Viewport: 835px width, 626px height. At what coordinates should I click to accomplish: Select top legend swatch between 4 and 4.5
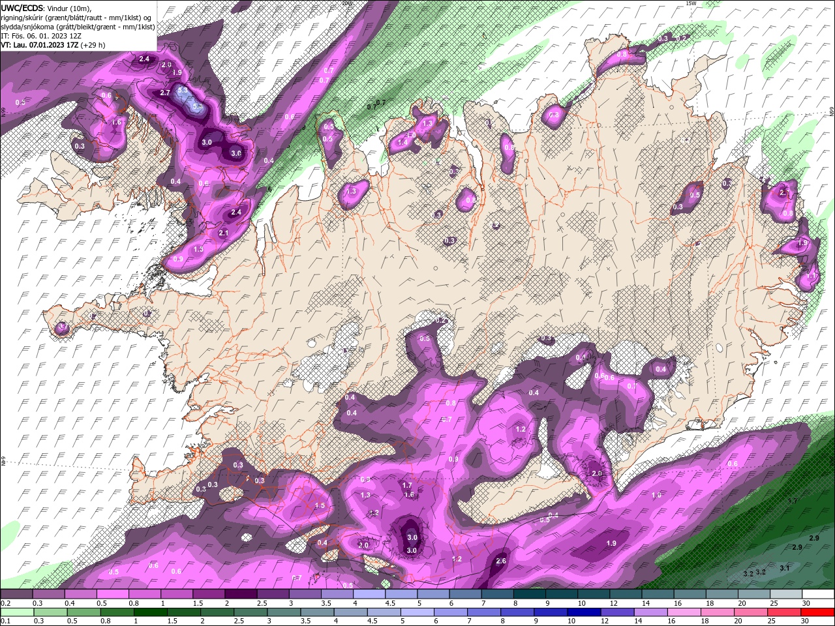(369, 594)
